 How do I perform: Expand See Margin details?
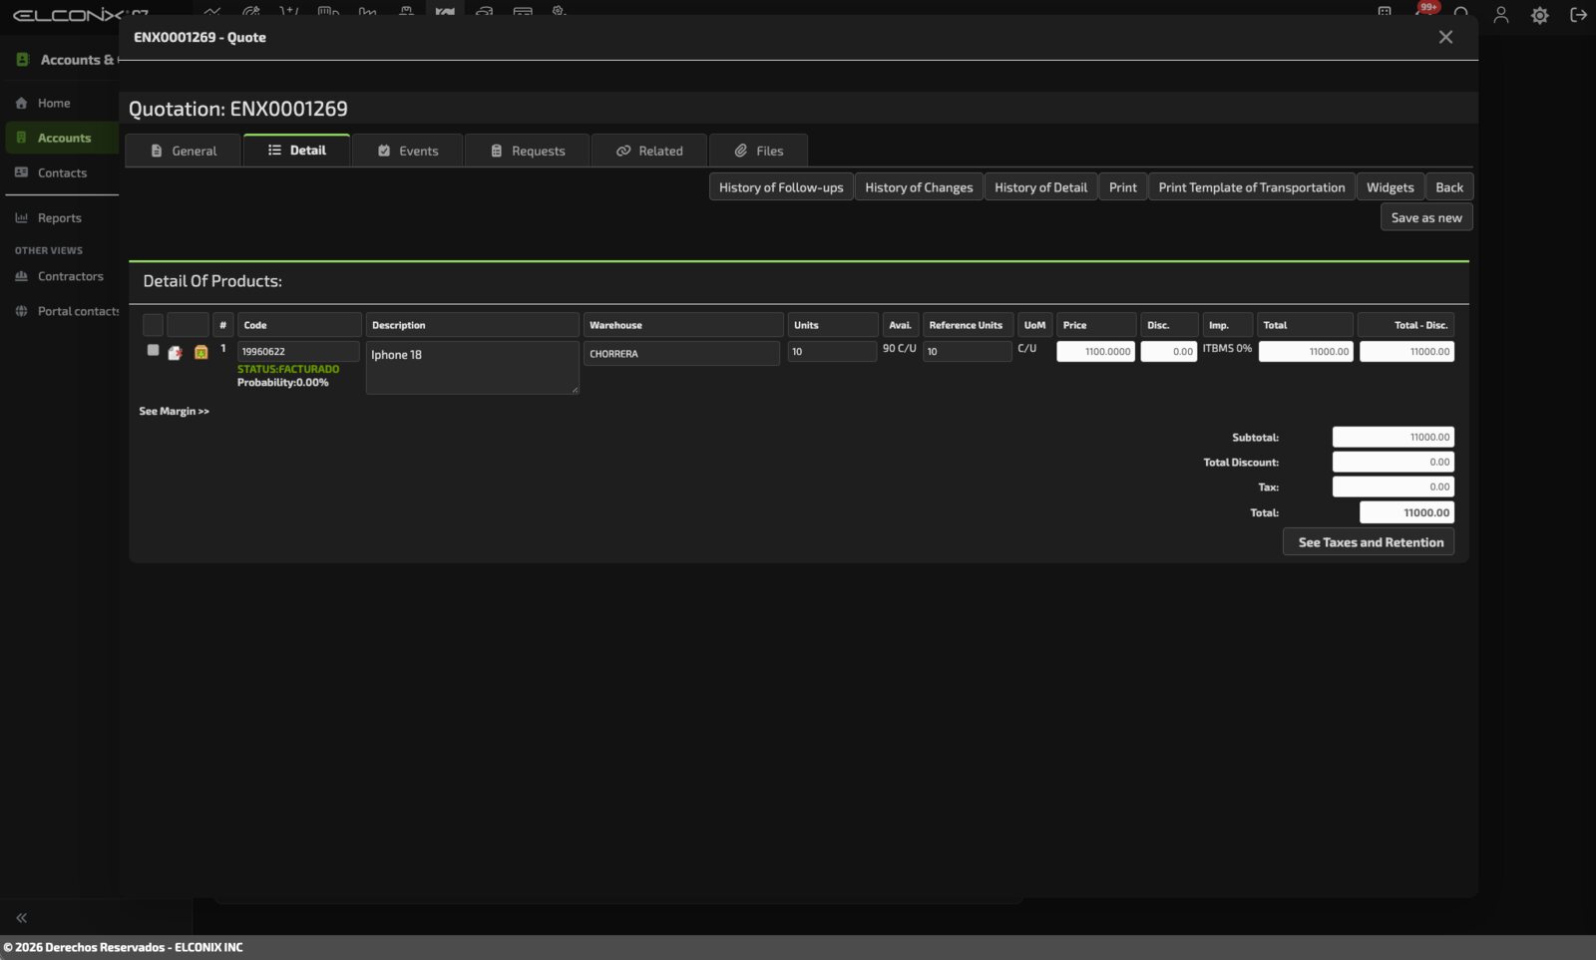(174, 411)
